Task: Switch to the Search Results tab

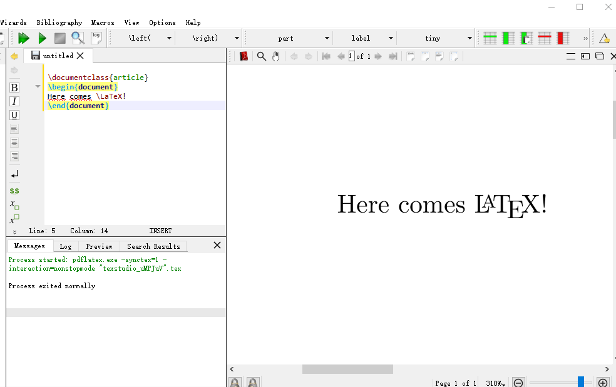Action: pos(153,246)
